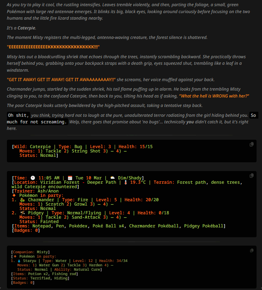The width and height of the screenshot is (262, 290).
Task: Click the clock emoji beside 11:05 AM
Action: tap(33, 178)
